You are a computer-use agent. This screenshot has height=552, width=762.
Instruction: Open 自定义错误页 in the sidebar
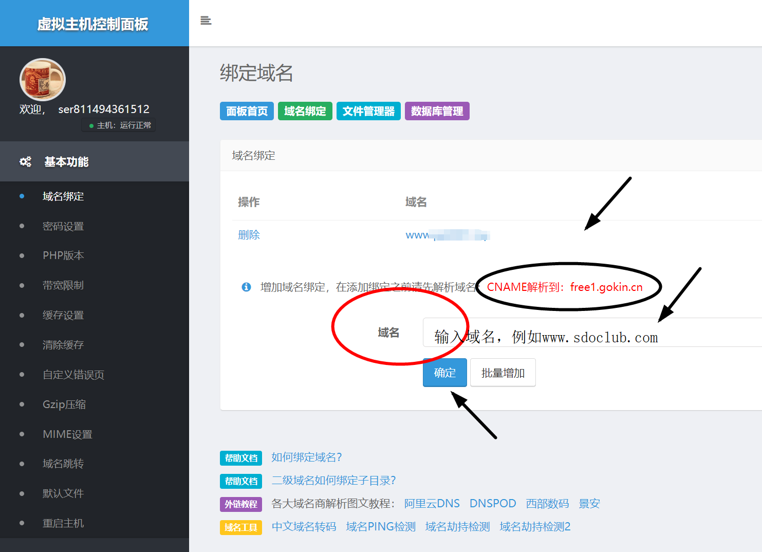point(73,375)
